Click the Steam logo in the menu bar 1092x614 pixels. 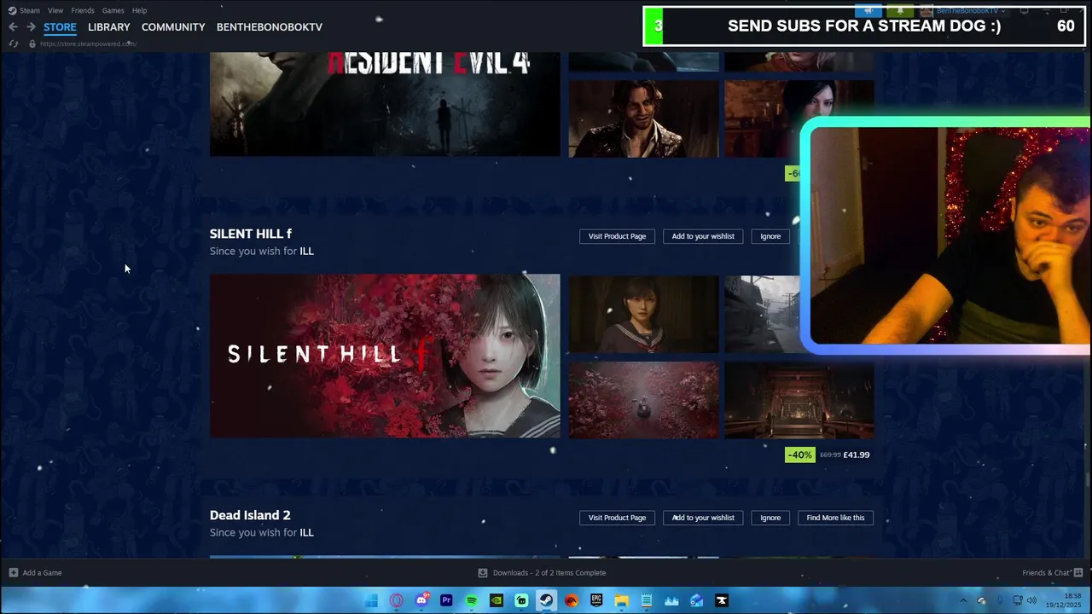[x=12, y=10]
